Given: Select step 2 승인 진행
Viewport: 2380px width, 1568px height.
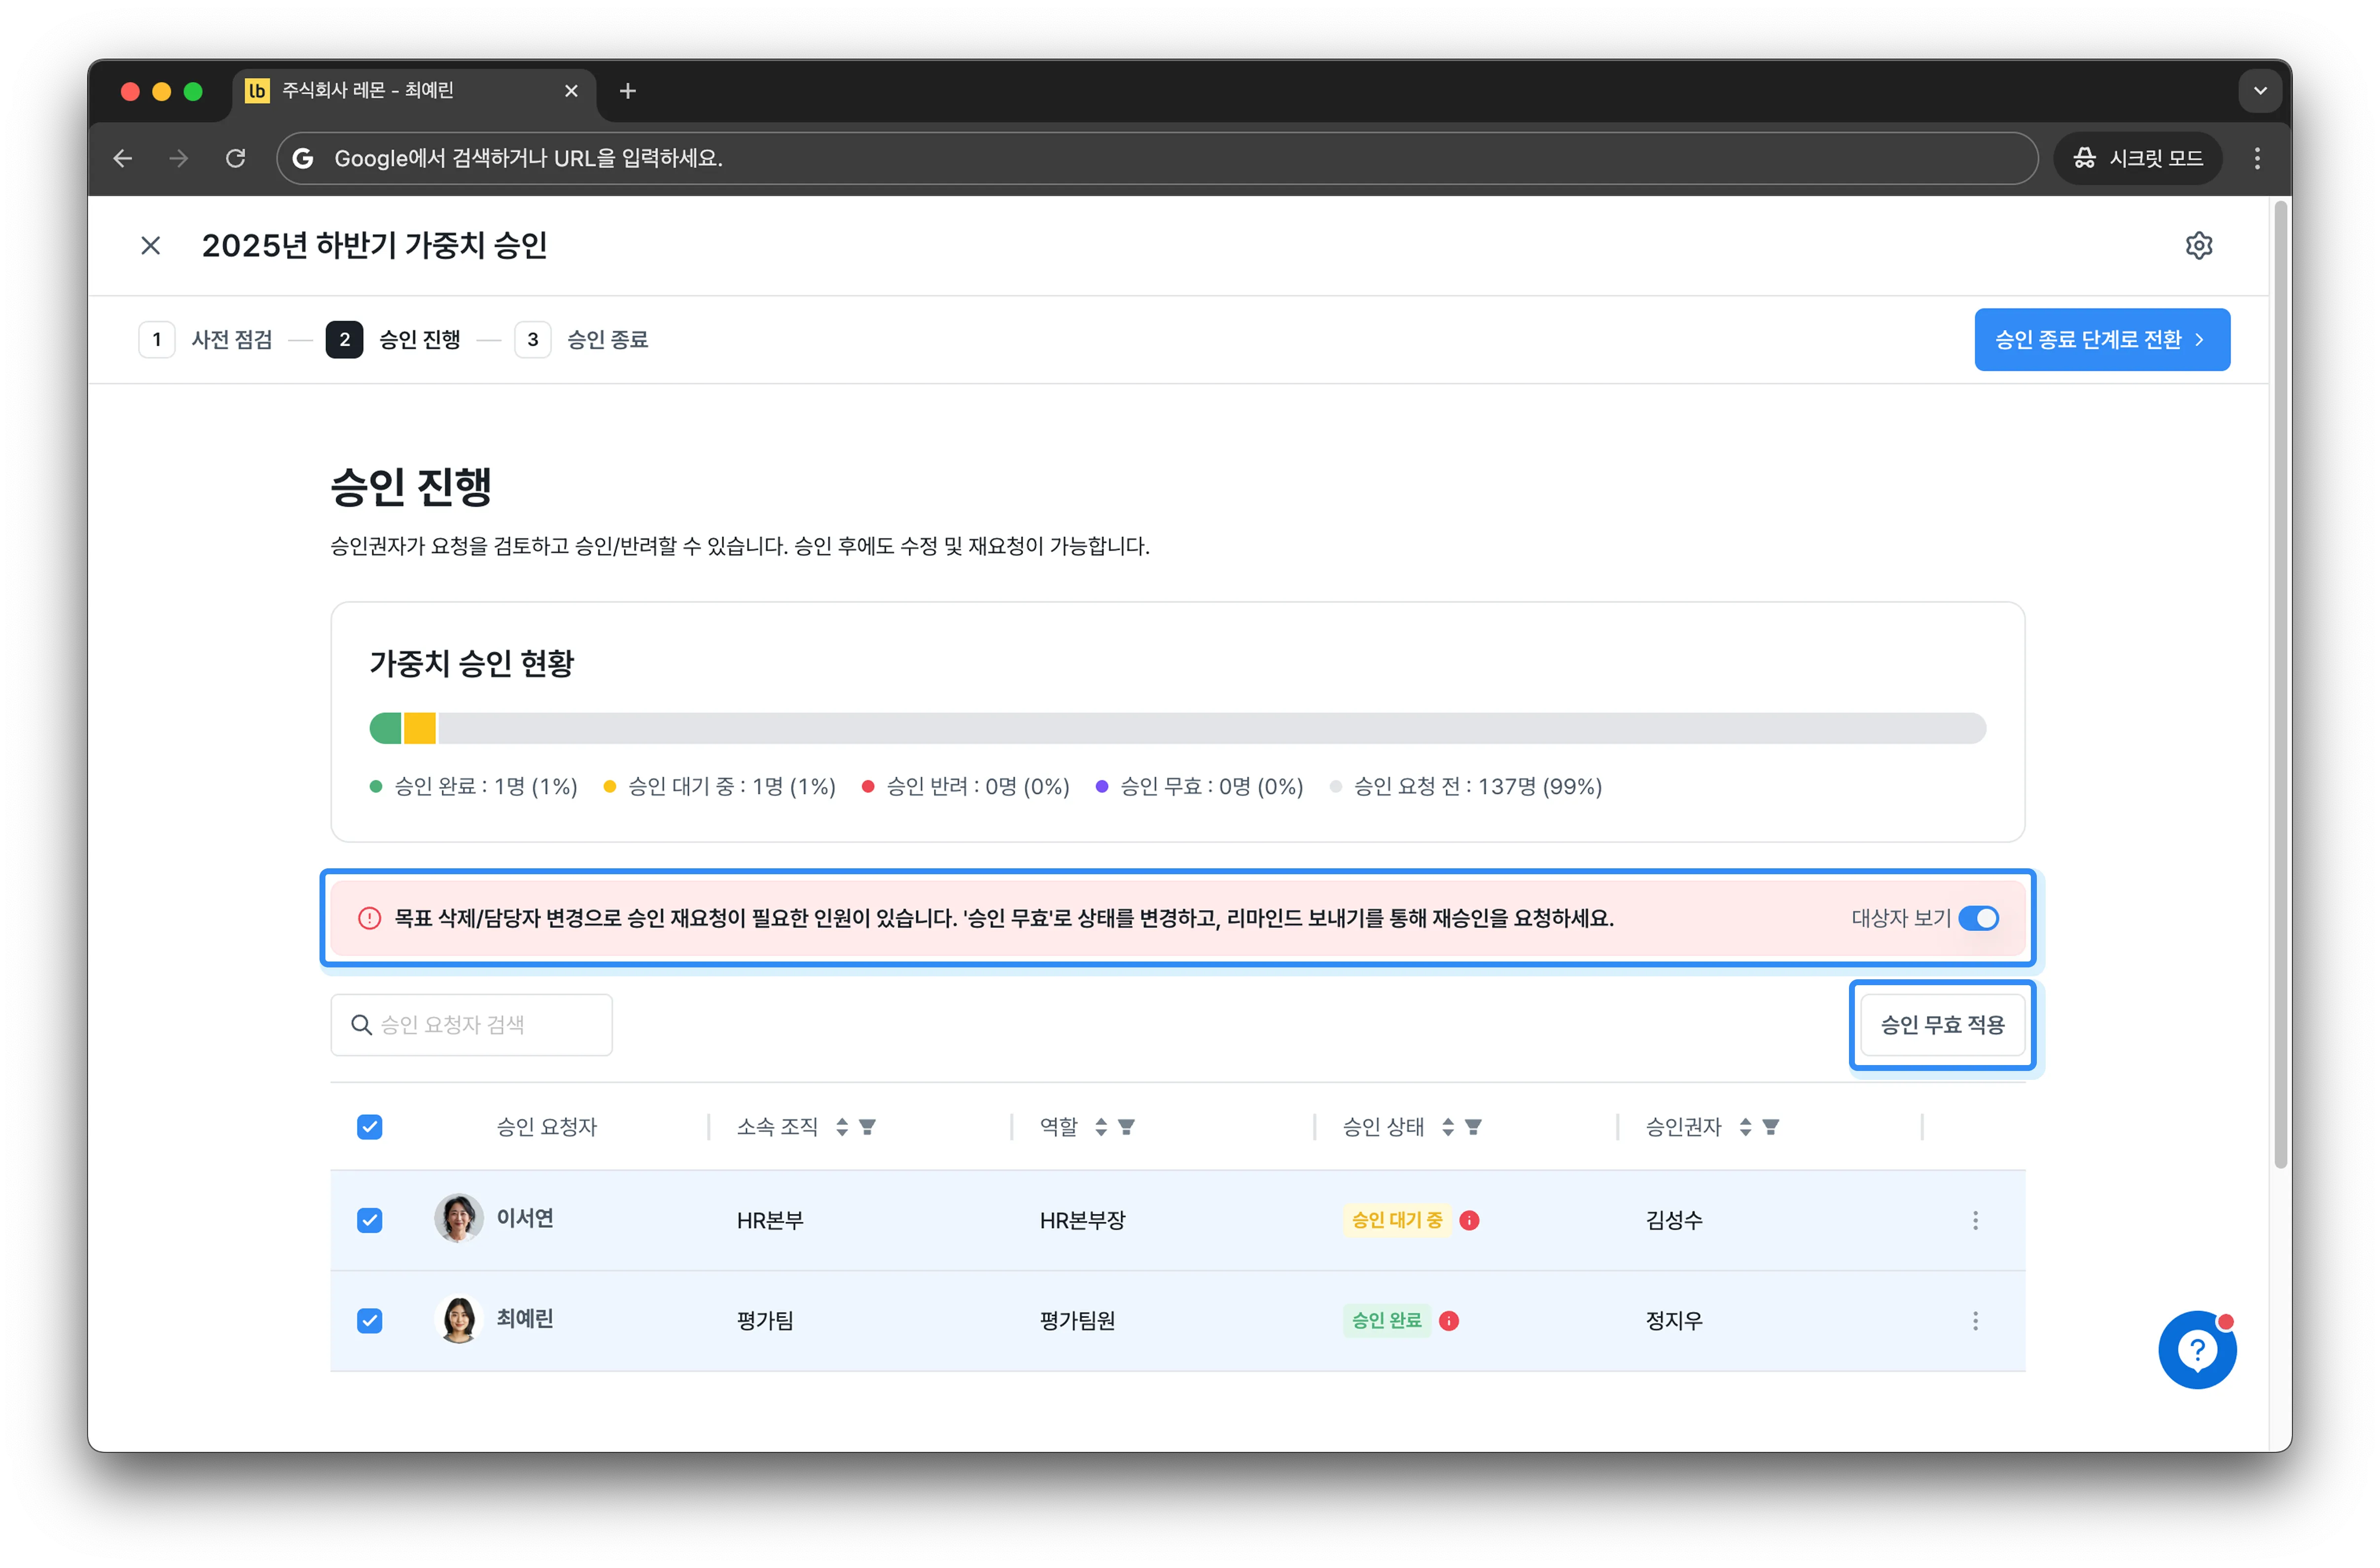Looking at the screenshot, I should tap(393, 340).
